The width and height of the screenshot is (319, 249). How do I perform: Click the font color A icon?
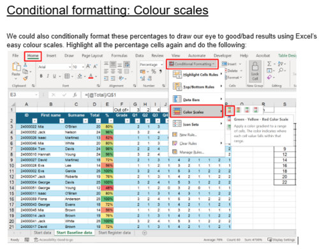[91, 76]
